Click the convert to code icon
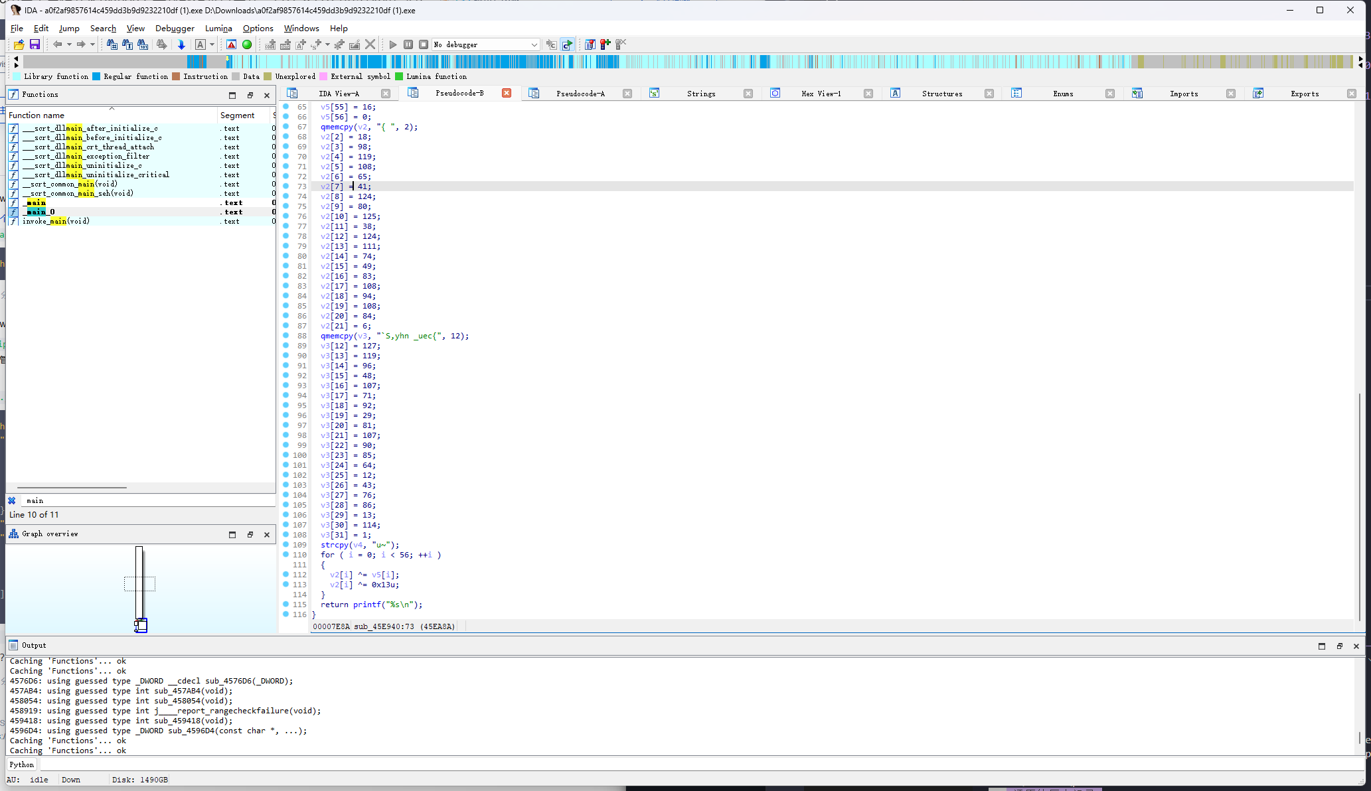This screenshot has height=791, width=1371. [x=270, y=44]
